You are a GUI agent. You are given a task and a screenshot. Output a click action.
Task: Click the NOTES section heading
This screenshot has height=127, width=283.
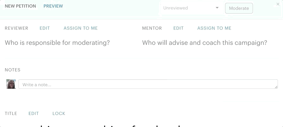tap(13, 70)
